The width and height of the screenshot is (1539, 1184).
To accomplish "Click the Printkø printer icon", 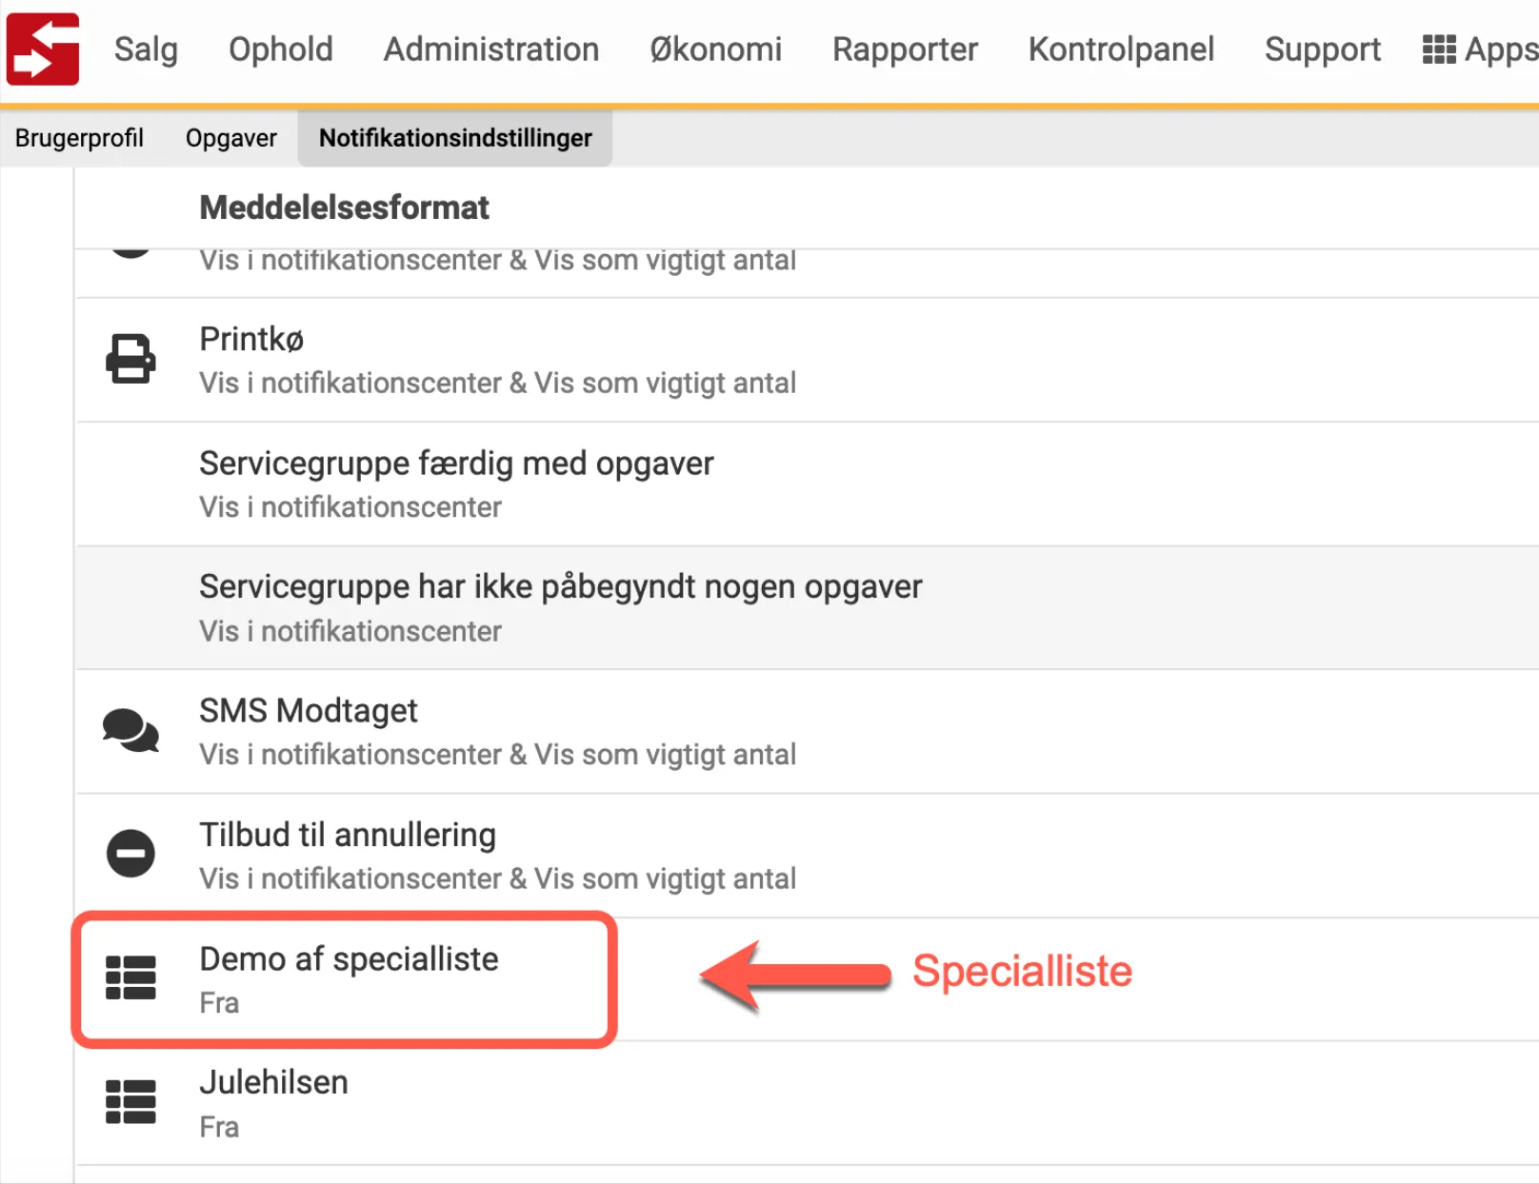I will click(x=130, y=359).
